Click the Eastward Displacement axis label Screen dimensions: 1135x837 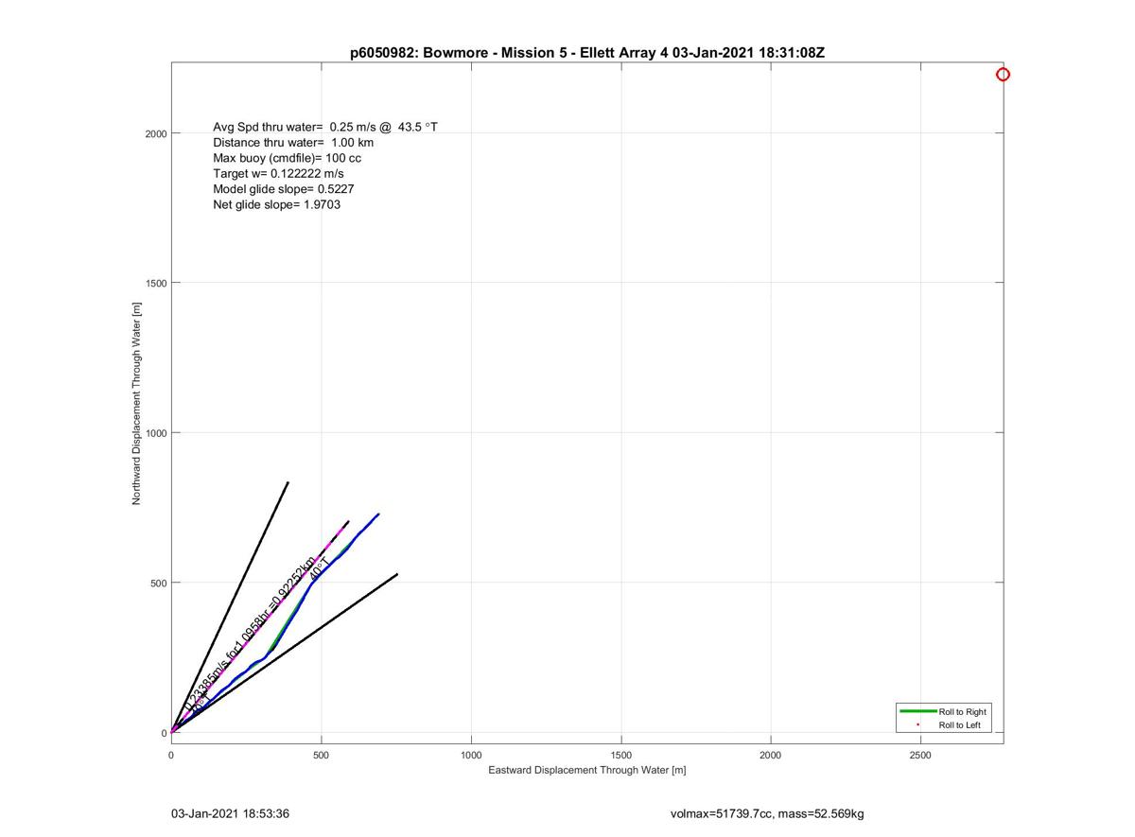tap(586, 770)
